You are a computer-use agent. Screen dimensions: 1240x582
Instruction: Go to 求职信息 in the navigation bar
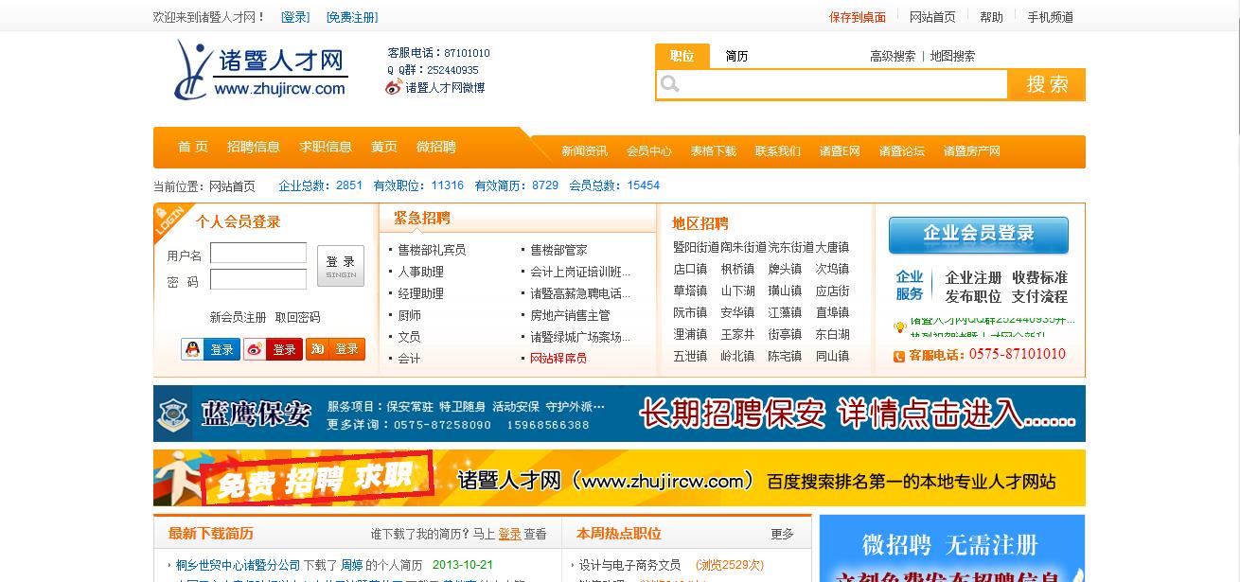(x=326, y=147)
